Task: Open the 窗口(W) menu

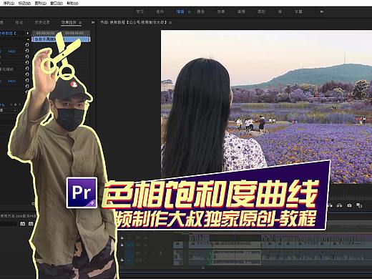Action: [57, 4]
